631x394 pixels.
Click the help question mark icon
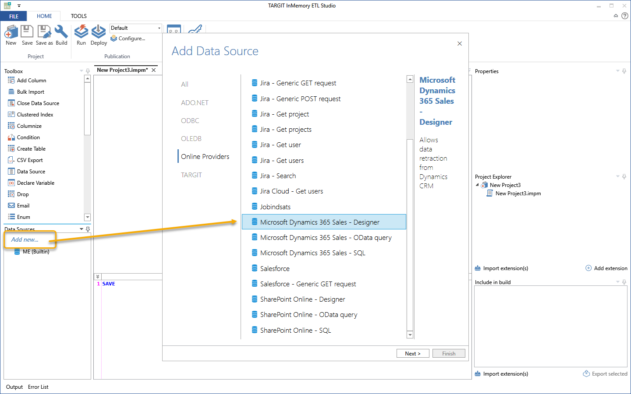(625, 16)
